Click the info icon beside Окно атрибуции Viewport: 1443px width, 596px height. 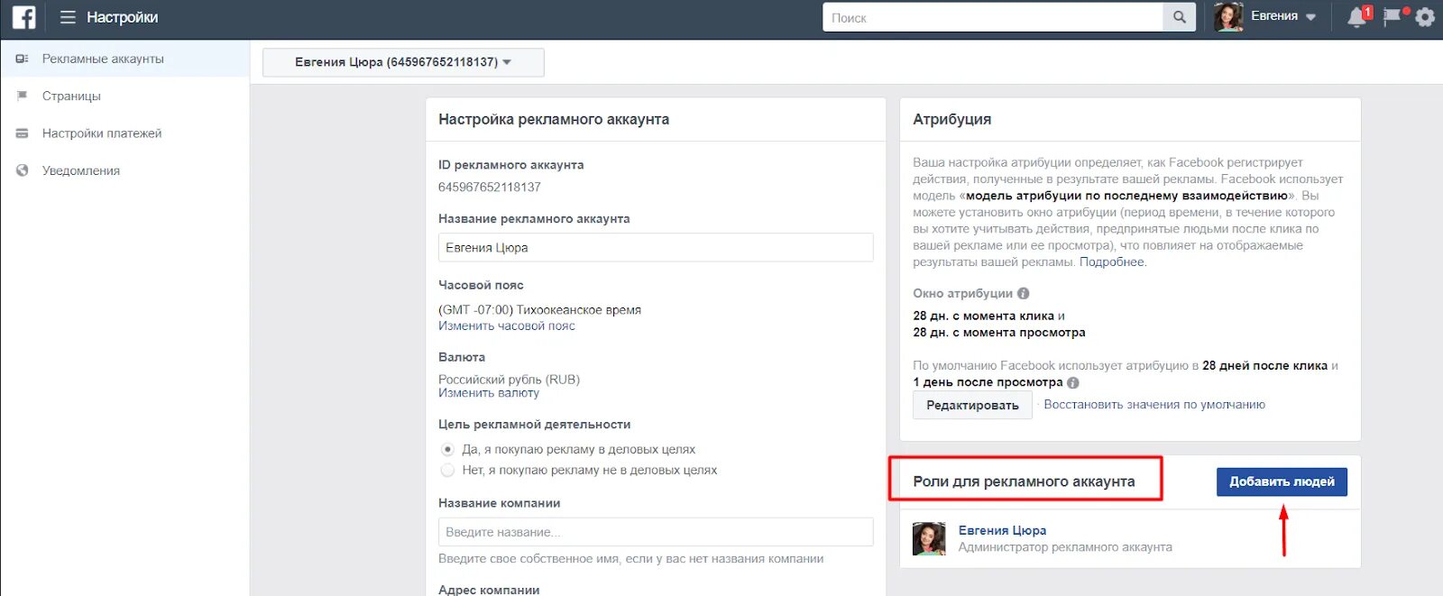point(1024,293)
